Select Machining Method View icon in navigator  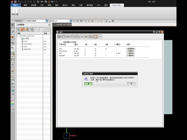pyautogui.click(x=32, y=29)
